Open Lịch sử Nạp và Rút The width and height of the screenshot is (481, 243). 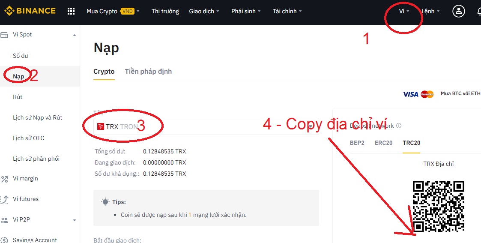(x=37, y=117)
